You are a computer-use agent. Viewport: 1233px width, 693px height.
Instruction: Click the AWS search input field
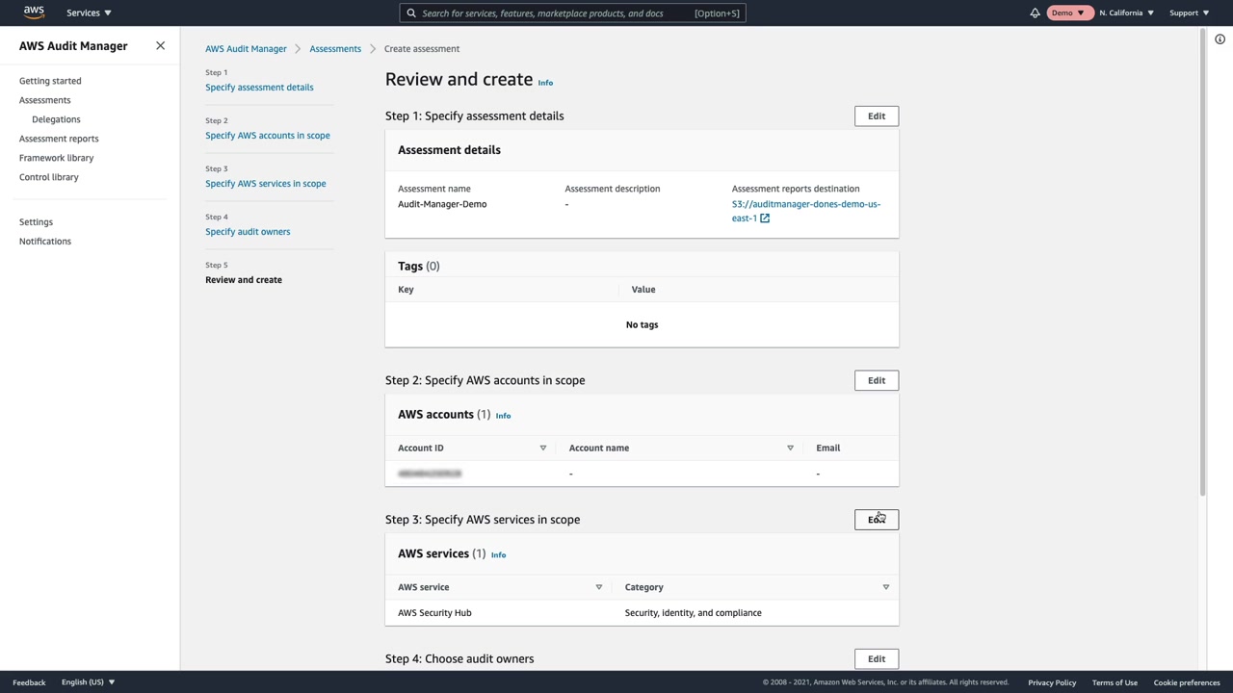tap(556, 13)
